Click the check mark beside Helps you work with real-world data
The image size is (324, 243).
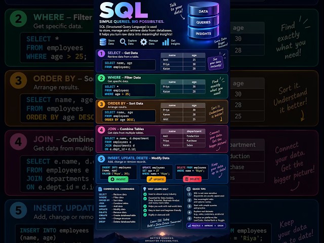pos(145,206)
